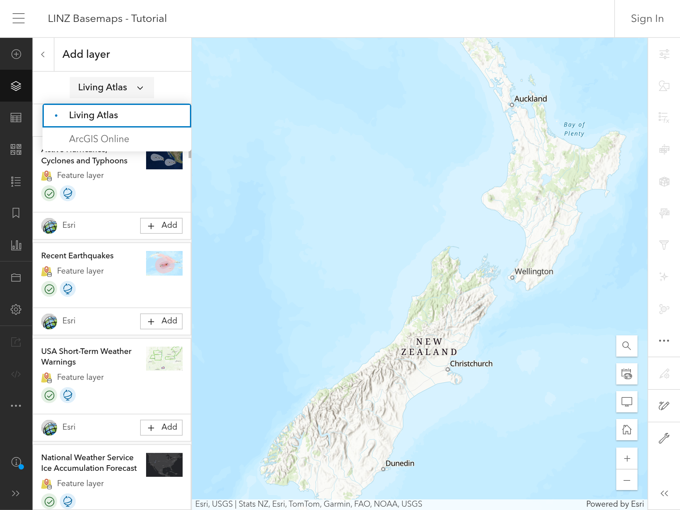This screenshot has width=680, height=510.
Task: Open the Basemap gallery panel
Action: 16,149
